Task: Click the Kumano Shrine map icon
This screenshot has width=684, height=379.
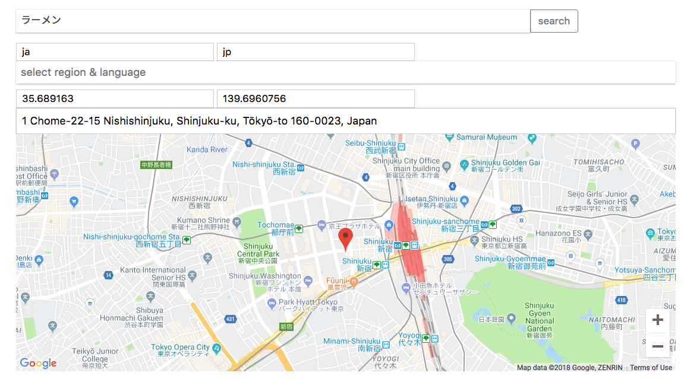Action: coord(237,223)
